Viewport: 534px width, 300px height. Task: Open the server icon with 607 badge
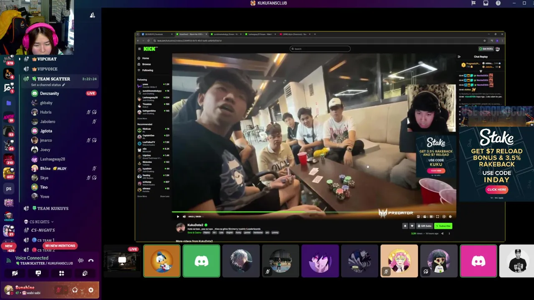pos(9,173)
